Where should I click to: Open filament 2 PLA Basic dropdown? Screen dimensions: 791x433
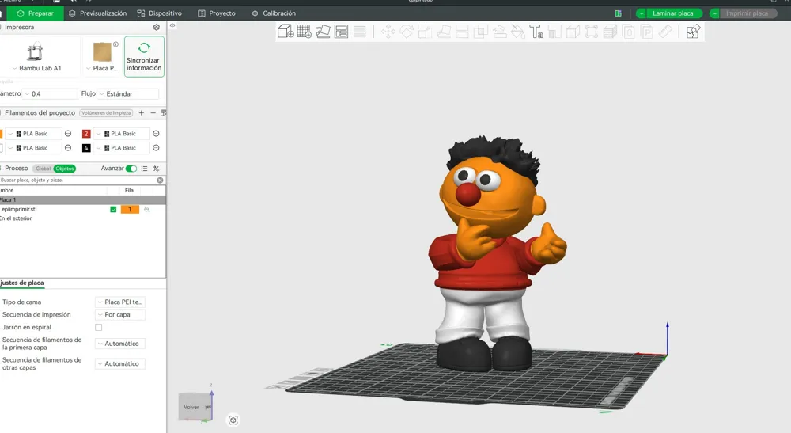point(122,134)
